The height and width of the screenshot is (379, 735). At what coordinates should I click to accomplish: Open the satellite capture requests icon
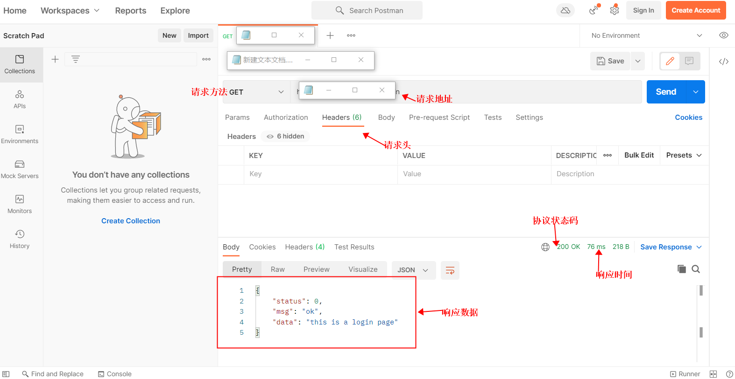point(594,10)
